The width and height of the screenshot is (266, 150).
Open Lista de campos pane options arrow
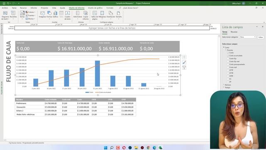click(257, 27)
